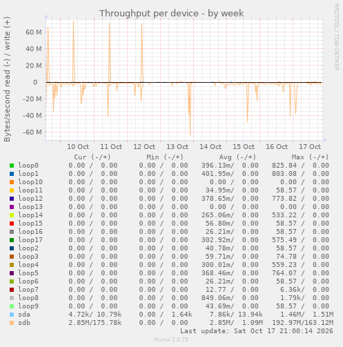Image resolution: width=343 pixels, height=347 pixels.
Task: Click the 'sda' device label
Action: (x=24, y=315)
